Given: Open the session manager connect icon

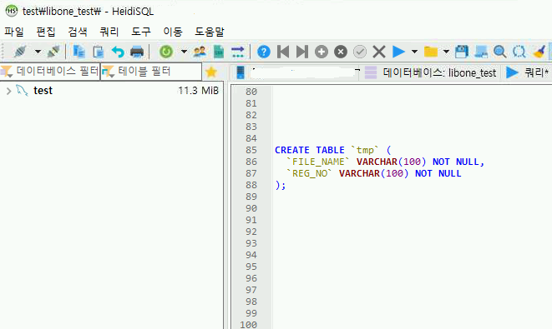Looking at the screenshot, I should 20,52.
